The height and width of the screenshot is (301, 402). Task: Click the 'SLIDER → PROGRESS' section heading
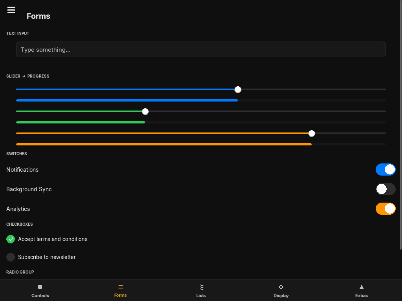click(28, 76)
